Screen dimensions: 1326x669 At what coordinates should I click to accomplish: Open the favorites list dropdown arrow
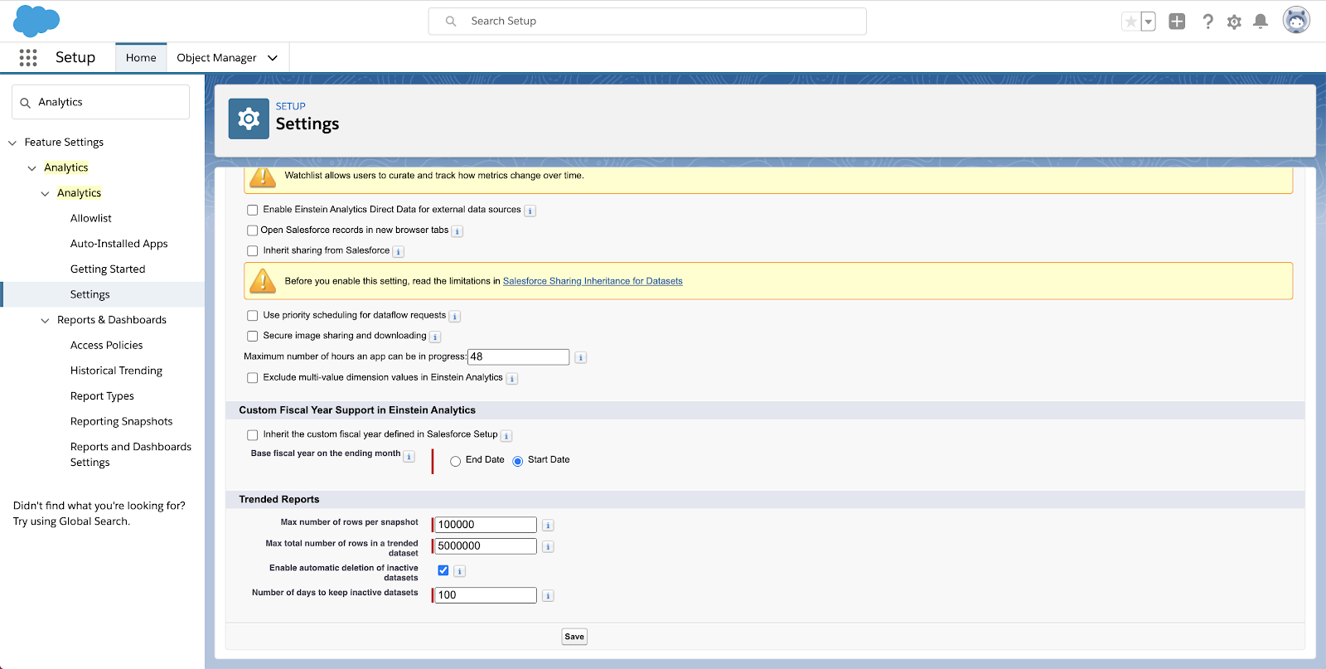[1149, 22]
